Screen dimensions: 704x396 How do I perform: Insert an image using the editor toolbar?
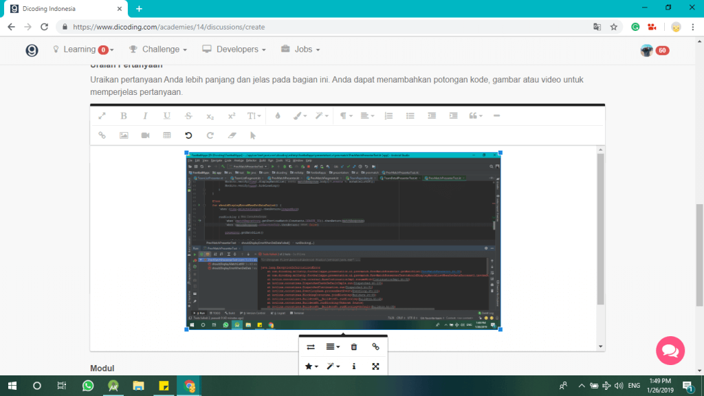click(x=124, y=135)
